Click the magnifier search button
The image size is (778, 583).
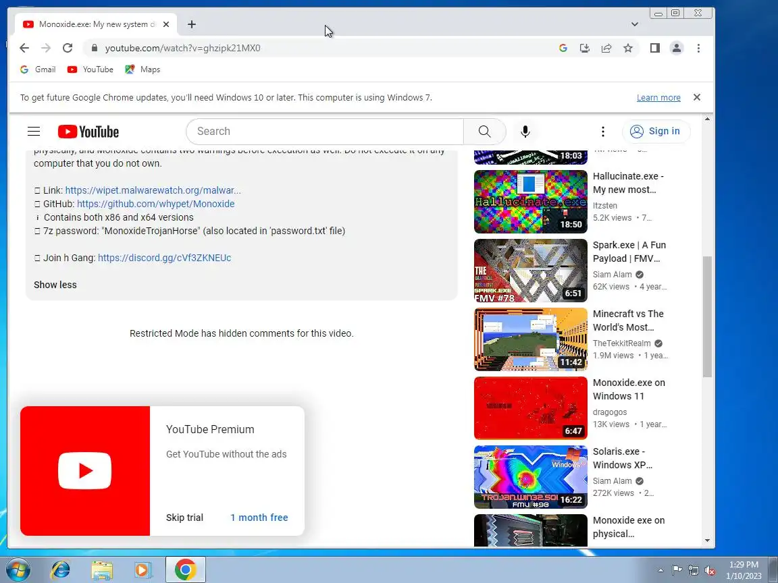(485, 132)
